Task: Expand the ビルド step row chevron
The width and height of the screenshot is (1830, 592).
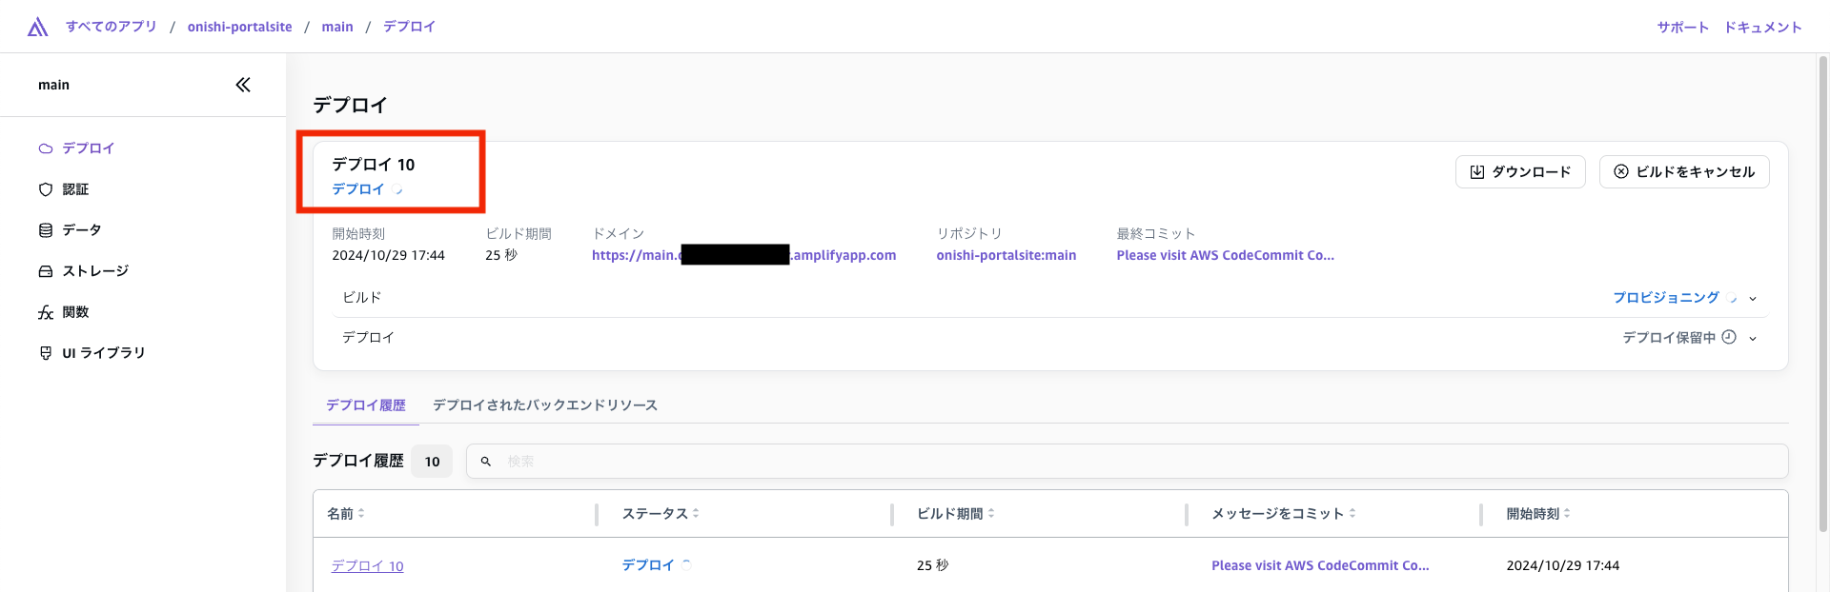Action: 1753,298
